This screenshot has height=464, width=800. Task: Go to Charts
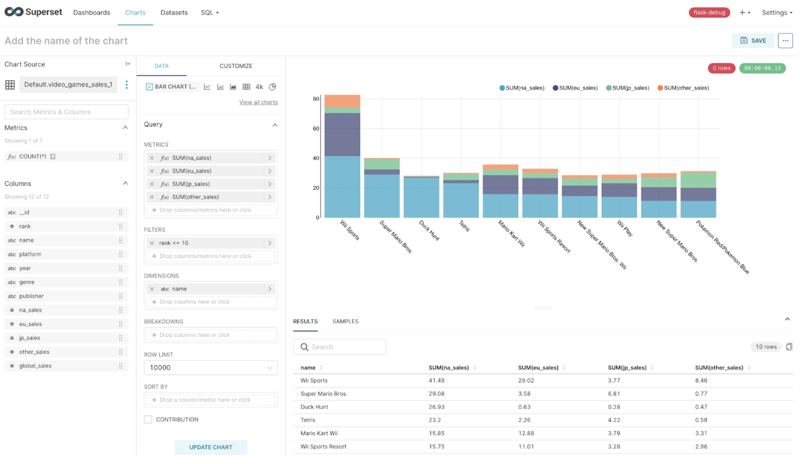pyautogui.click(x=135, y=12)
